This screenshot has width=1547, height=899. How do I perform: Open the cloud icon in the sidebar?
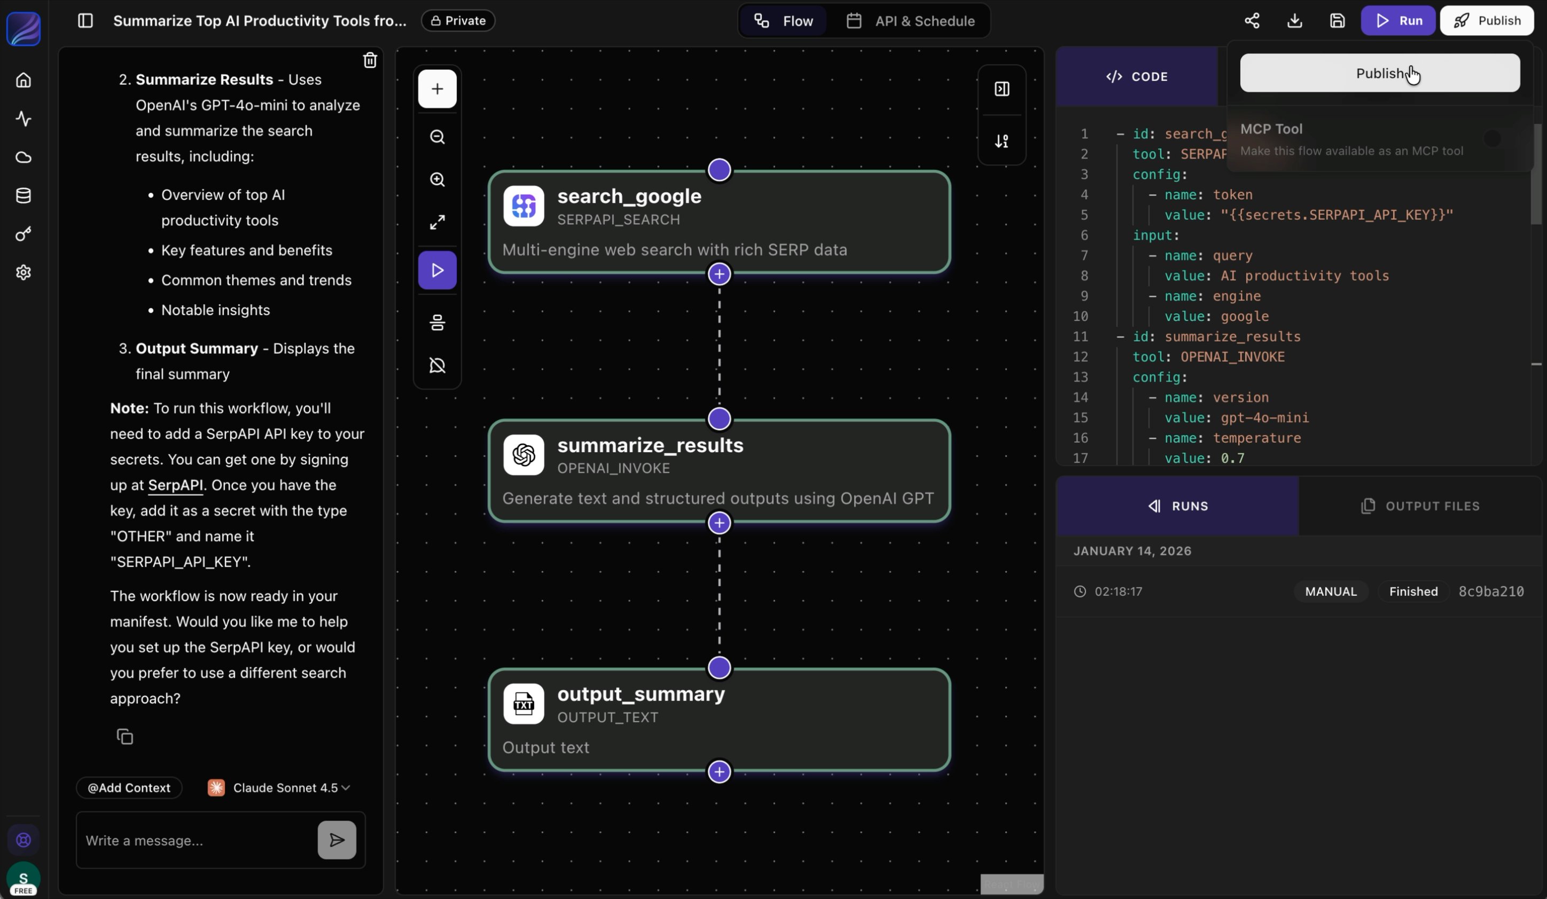point(24,157)
